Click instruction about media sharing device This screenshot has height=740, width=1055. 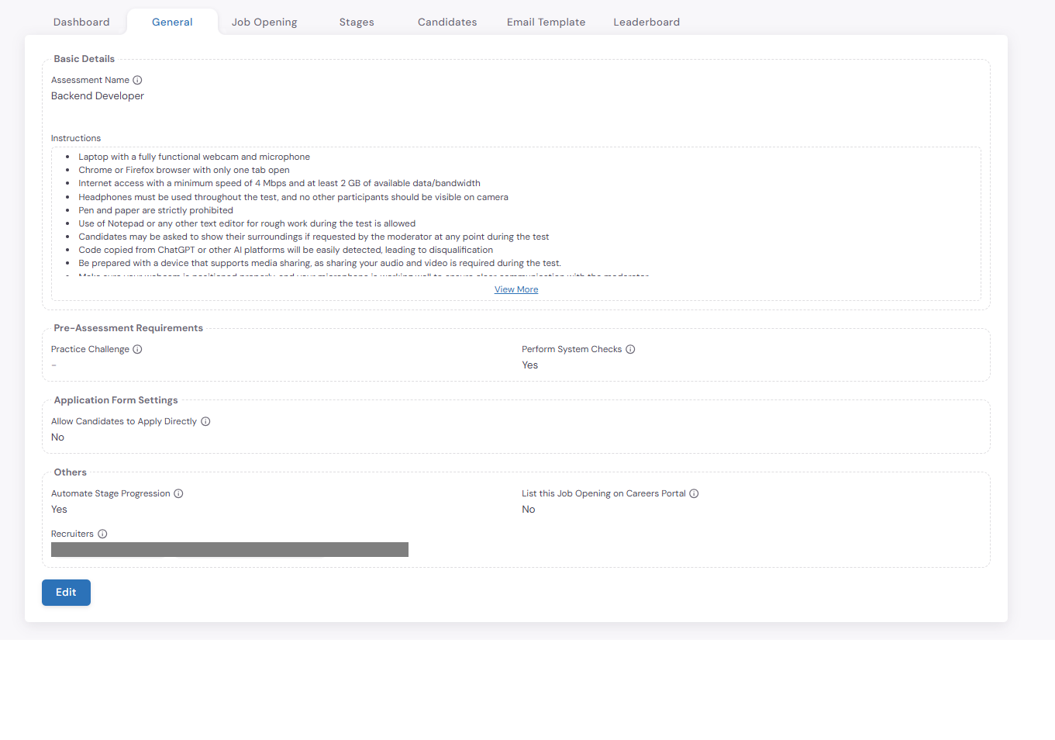[x=319, y=263]
